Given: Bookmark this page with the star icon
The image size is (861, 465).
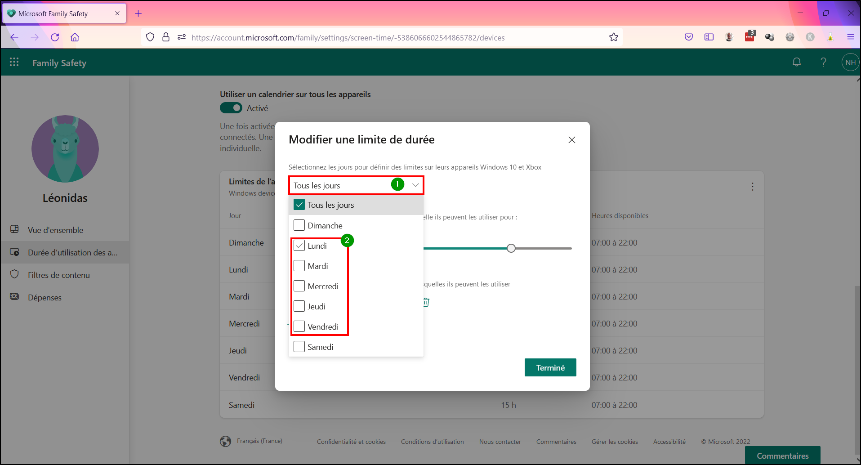Looking at the screenshot, I should point(614,37).
